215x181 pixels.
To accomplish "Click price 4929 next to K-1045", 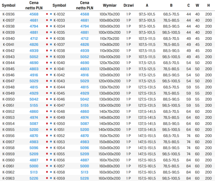I will pos(85,93).
